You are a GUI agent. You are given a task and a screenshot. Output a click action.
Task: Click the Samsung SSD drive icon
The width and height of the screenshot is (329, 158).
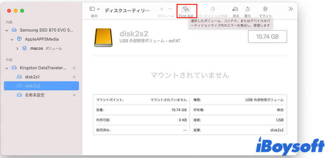pyautogui.click(x=14, y=30)
